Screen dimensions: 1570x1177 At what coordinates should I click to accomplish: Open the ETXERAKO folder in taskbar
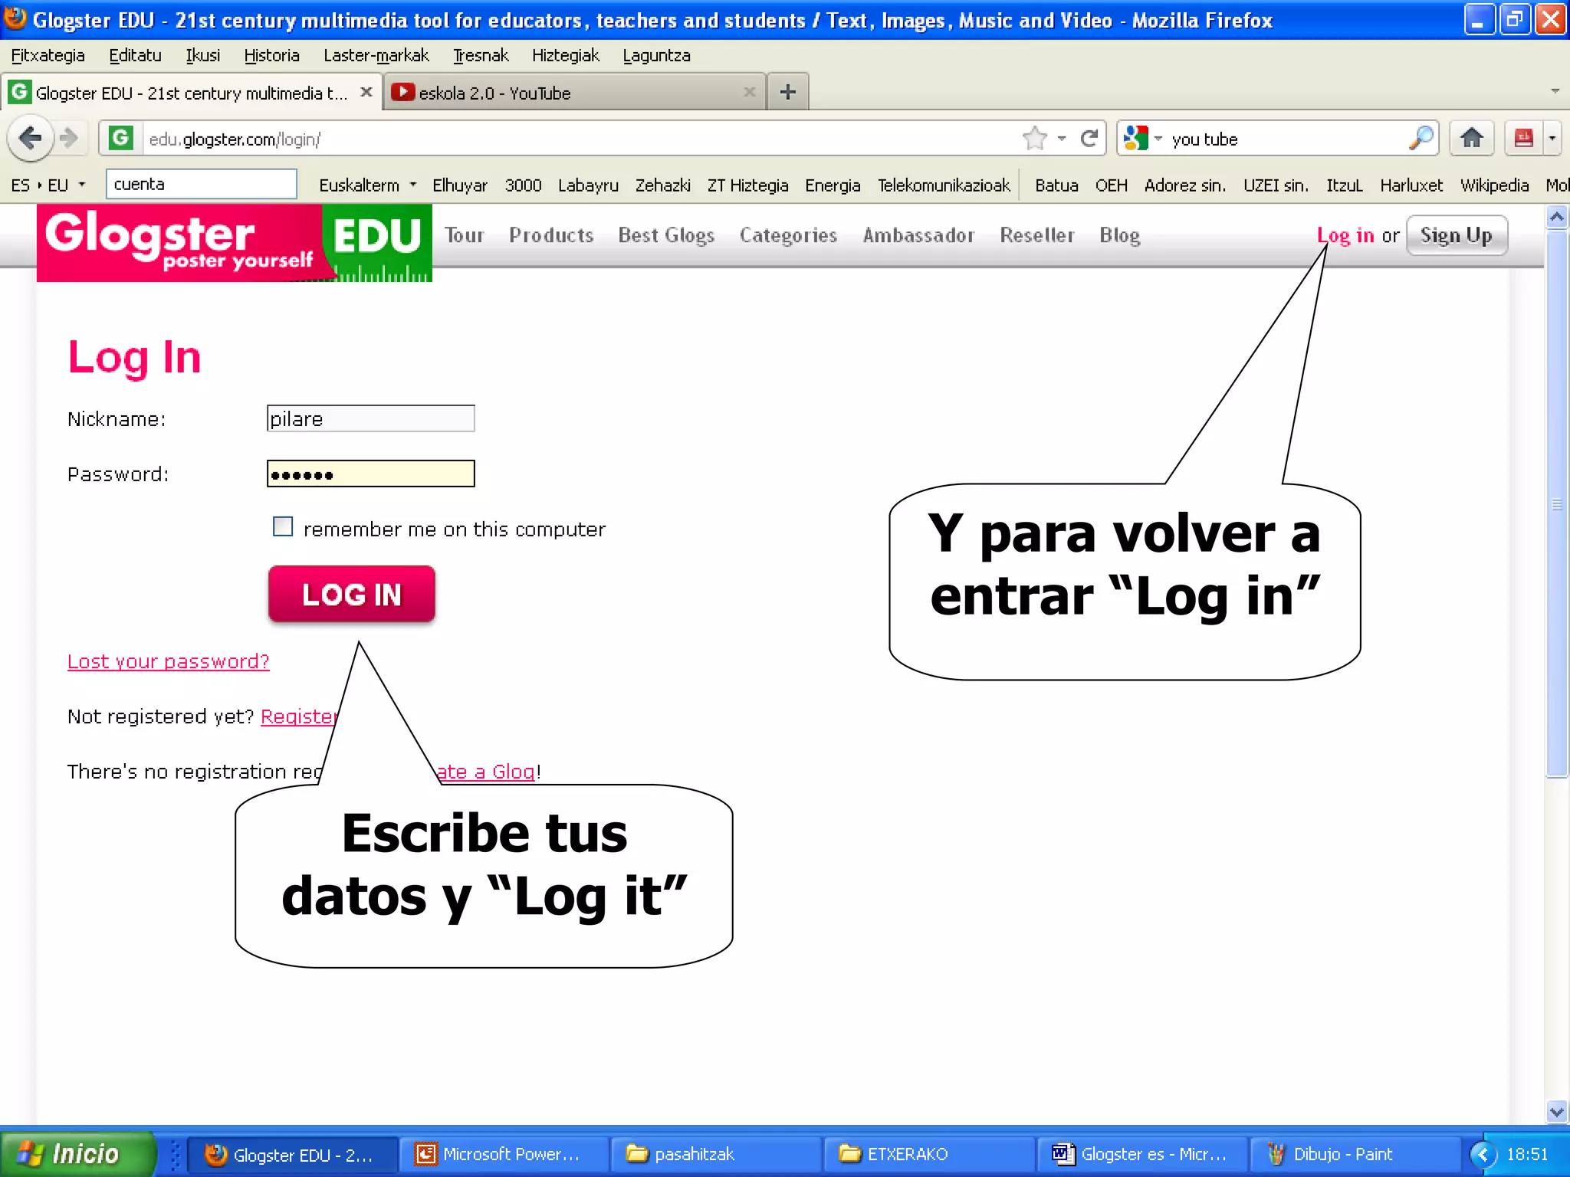(x=929, y=1154)
